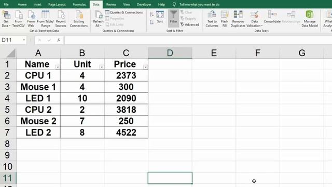Expand the Name column filter dropdown
The image size is (332, 187).
coord(58,67)
